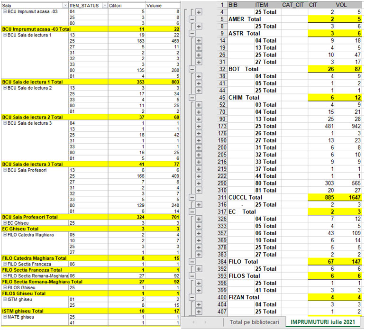Collapse outline group at FIZAN Total row
Viewport: 365px width, 330px height.
[x=192, y=297]
